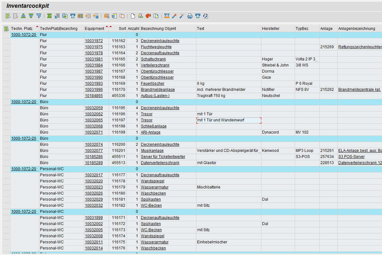Open the Feuerlöscher object link
Screen dimensions: 382x255
click(x=152, y=84)
